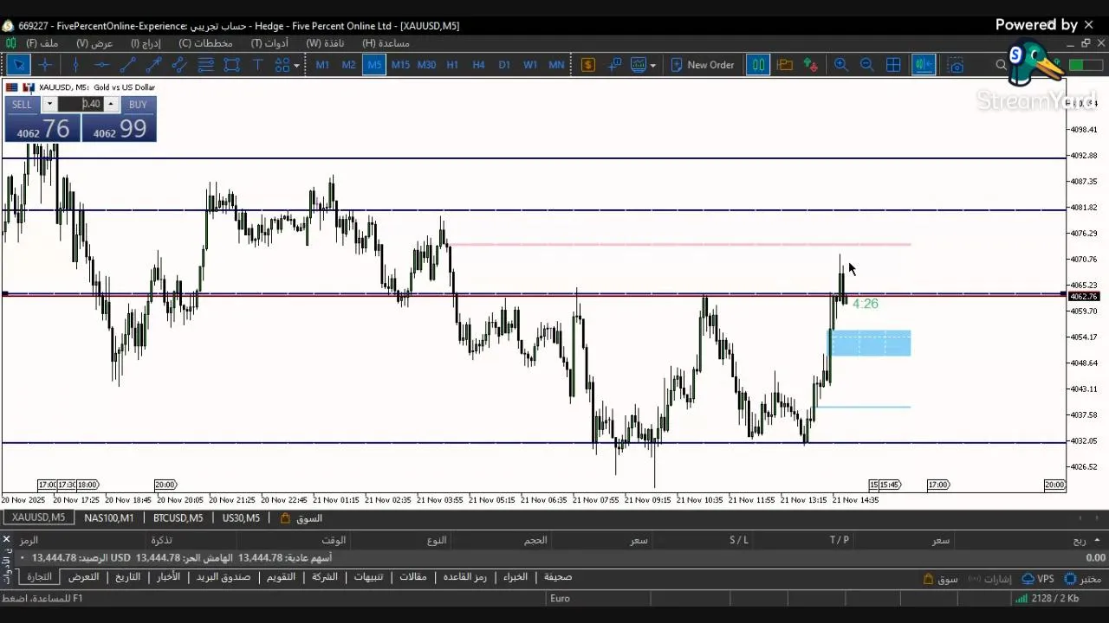Switch to the NAS100,M1 chart tab
1109x623 pixels.
109,518
